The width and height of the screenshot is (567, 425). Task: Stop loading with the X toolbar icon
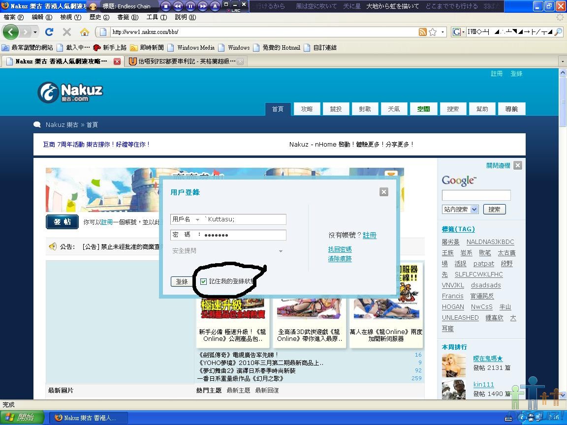point(67,32)
